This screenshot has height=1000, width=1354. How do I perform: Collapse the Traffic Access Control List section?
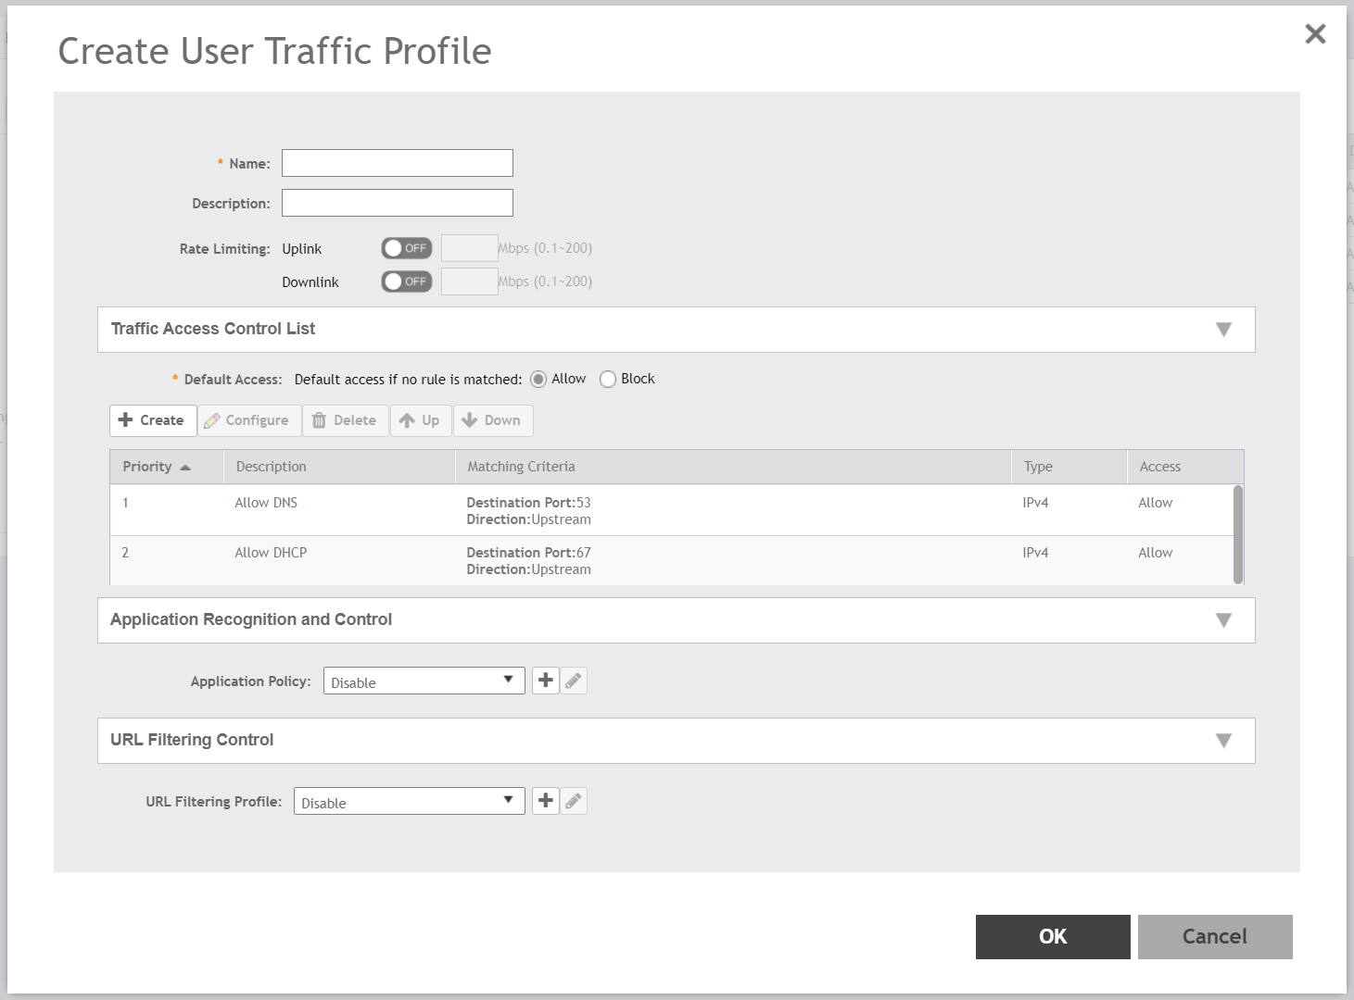pyautogui.click(x=1224, y=329)
